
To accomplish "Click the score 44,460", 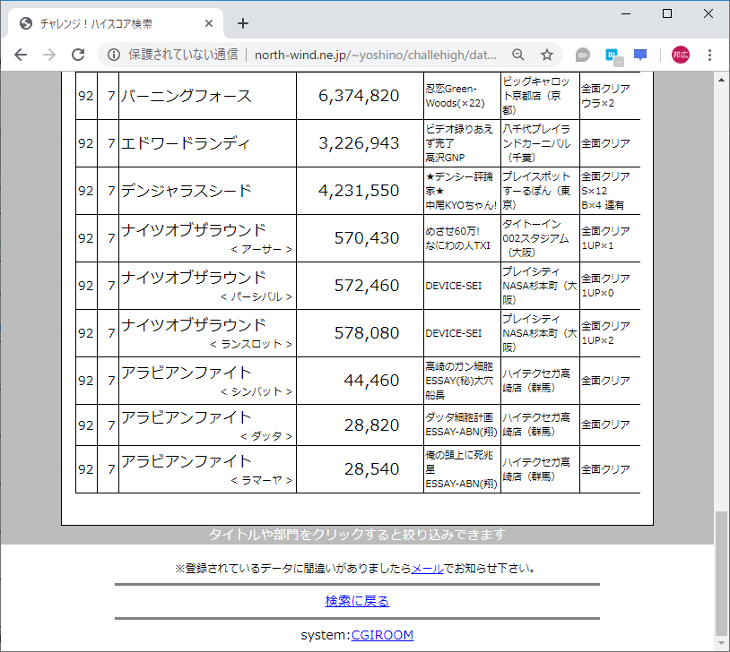I will [x=371, y=381].
